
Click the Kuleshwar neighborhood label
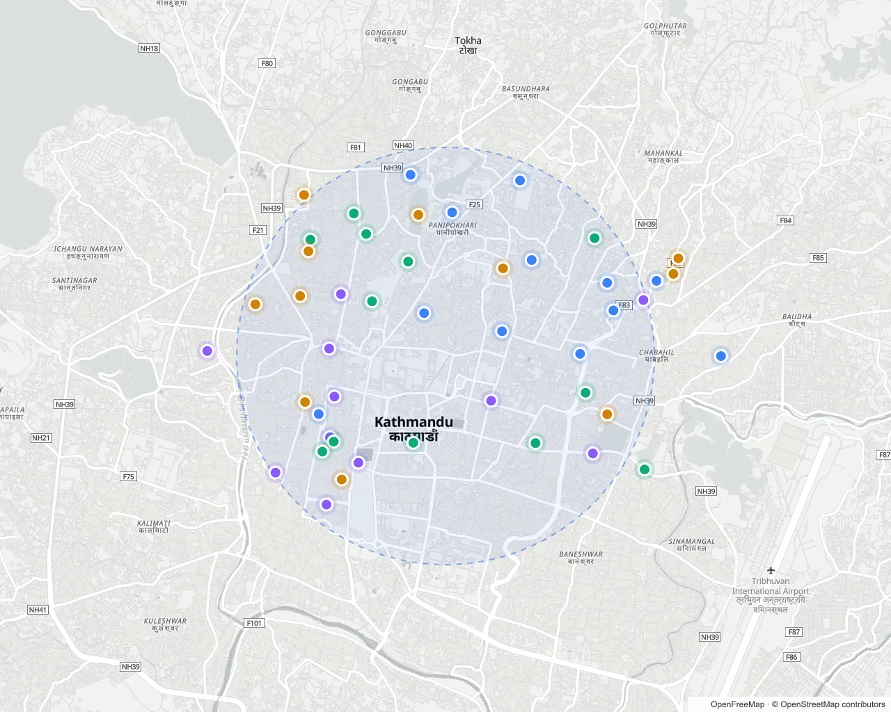tap(165, 624)
